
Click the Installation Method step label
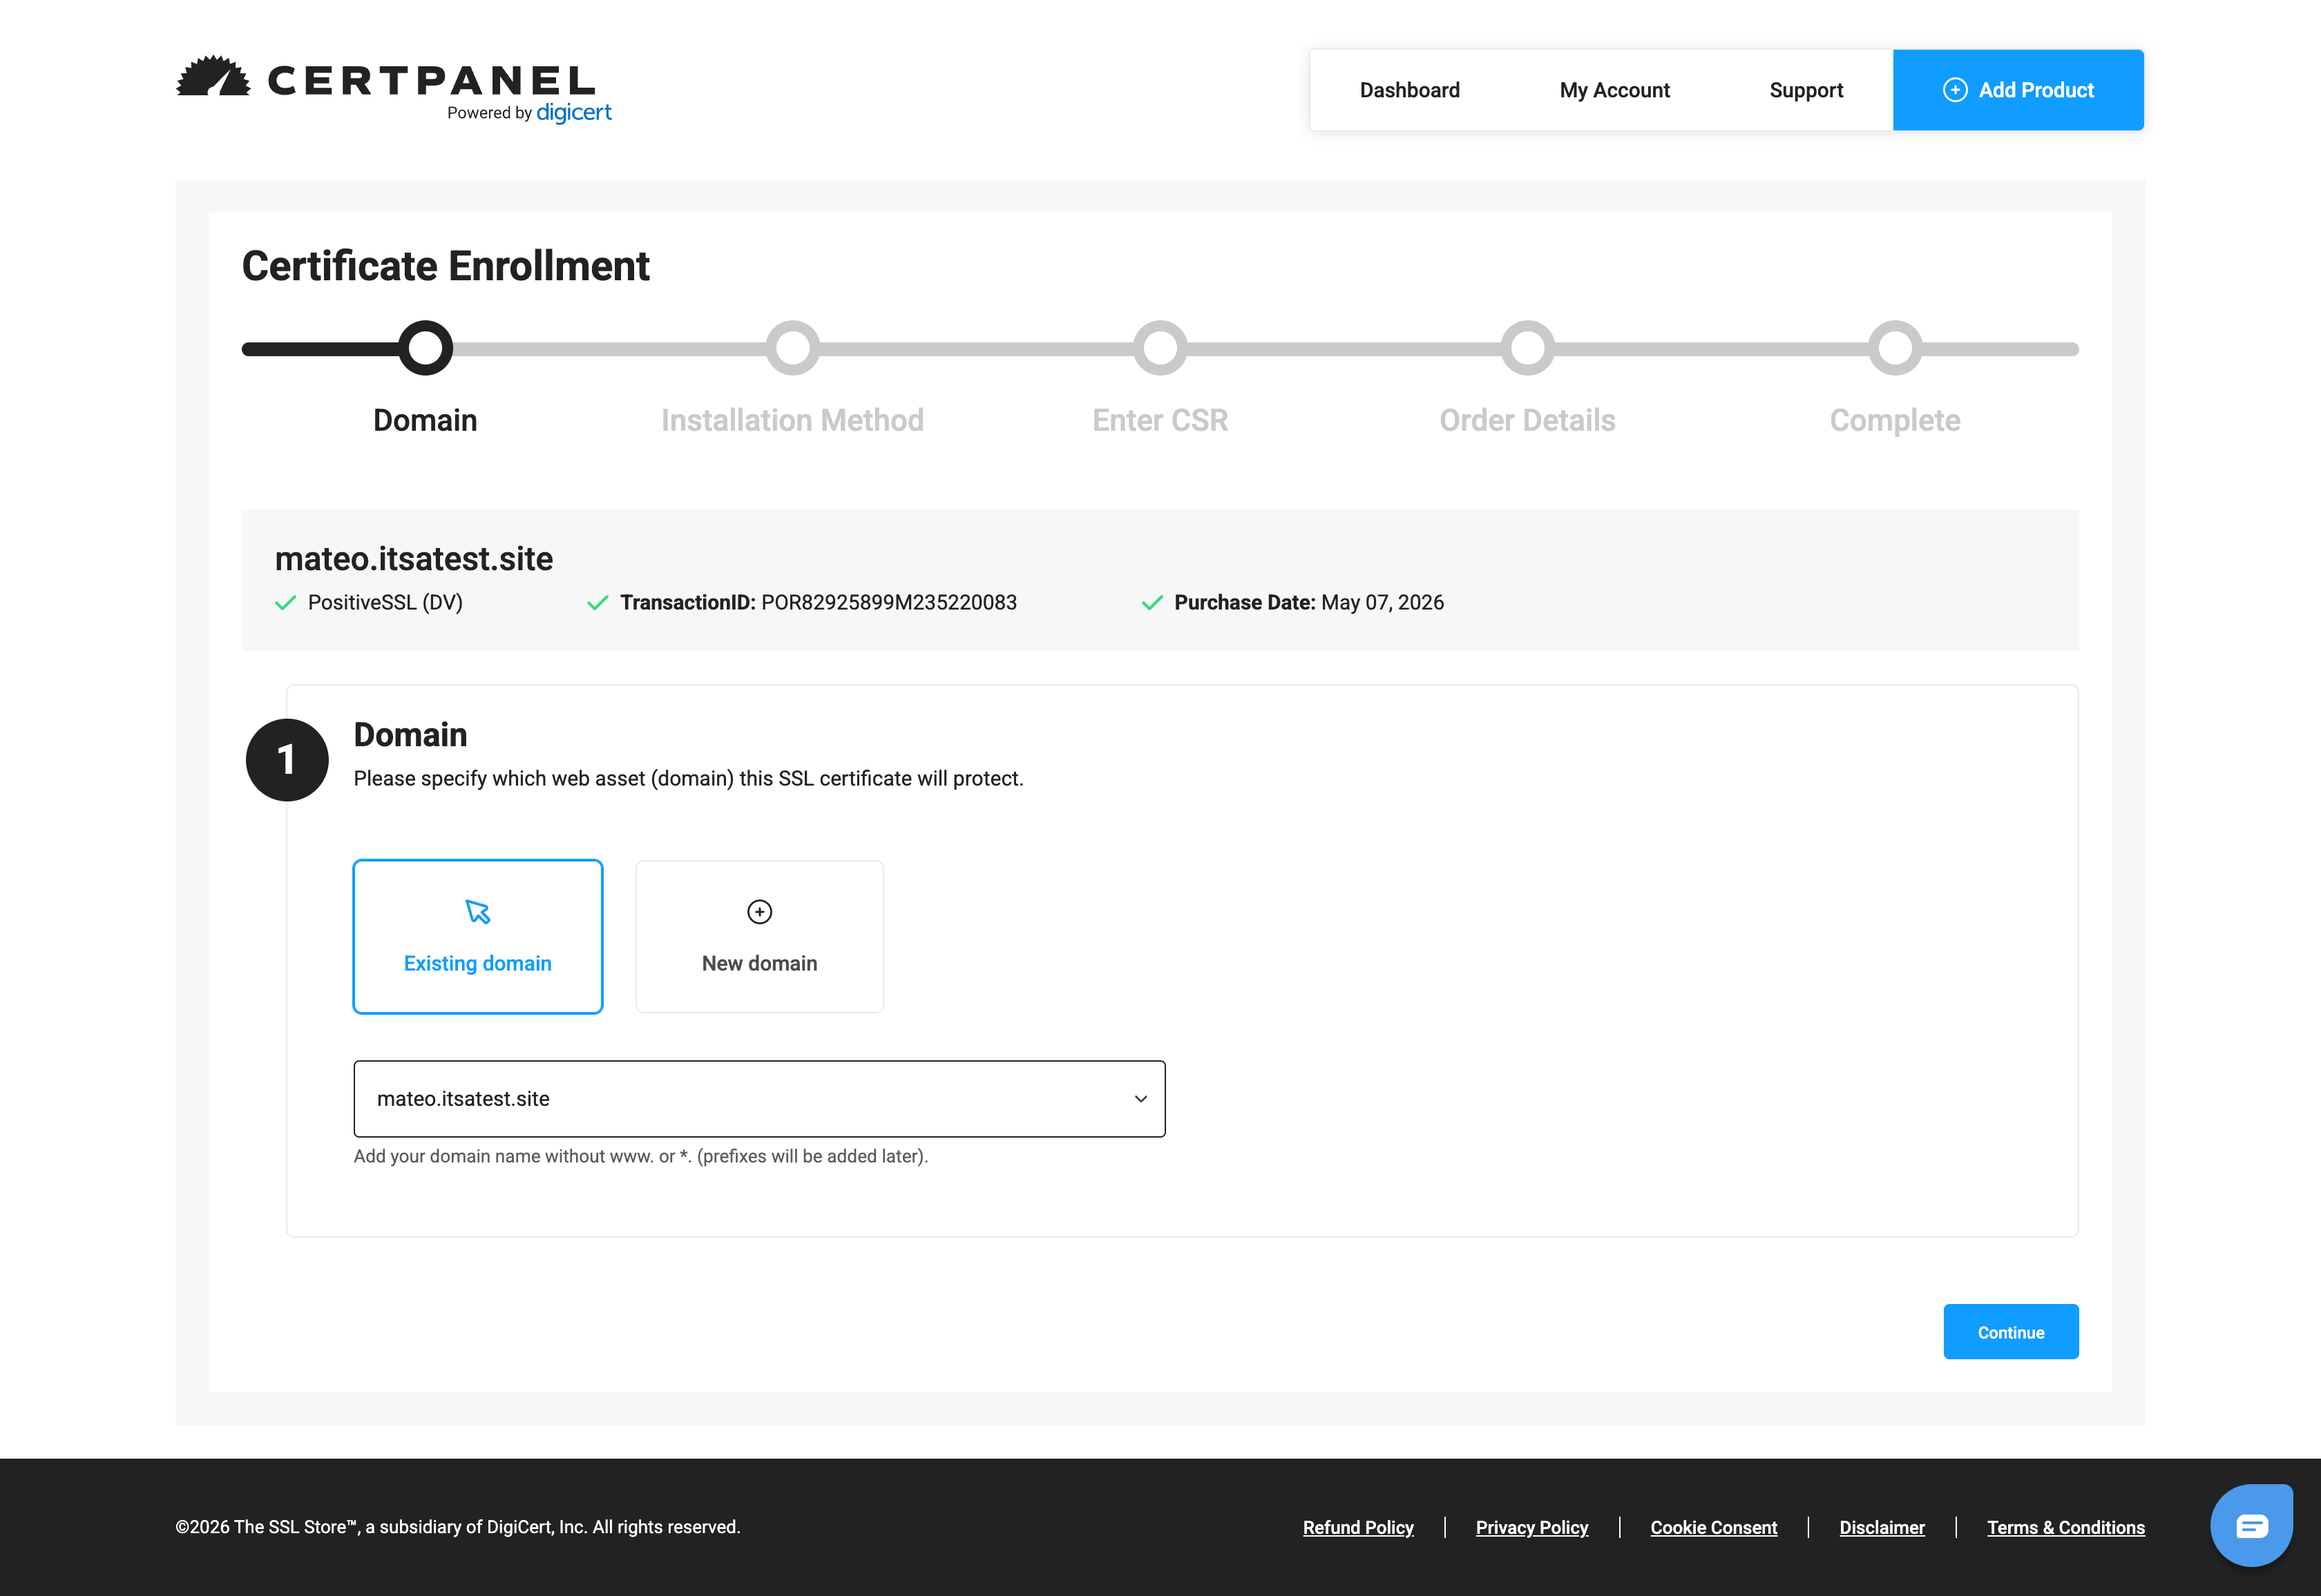[792, 420]
